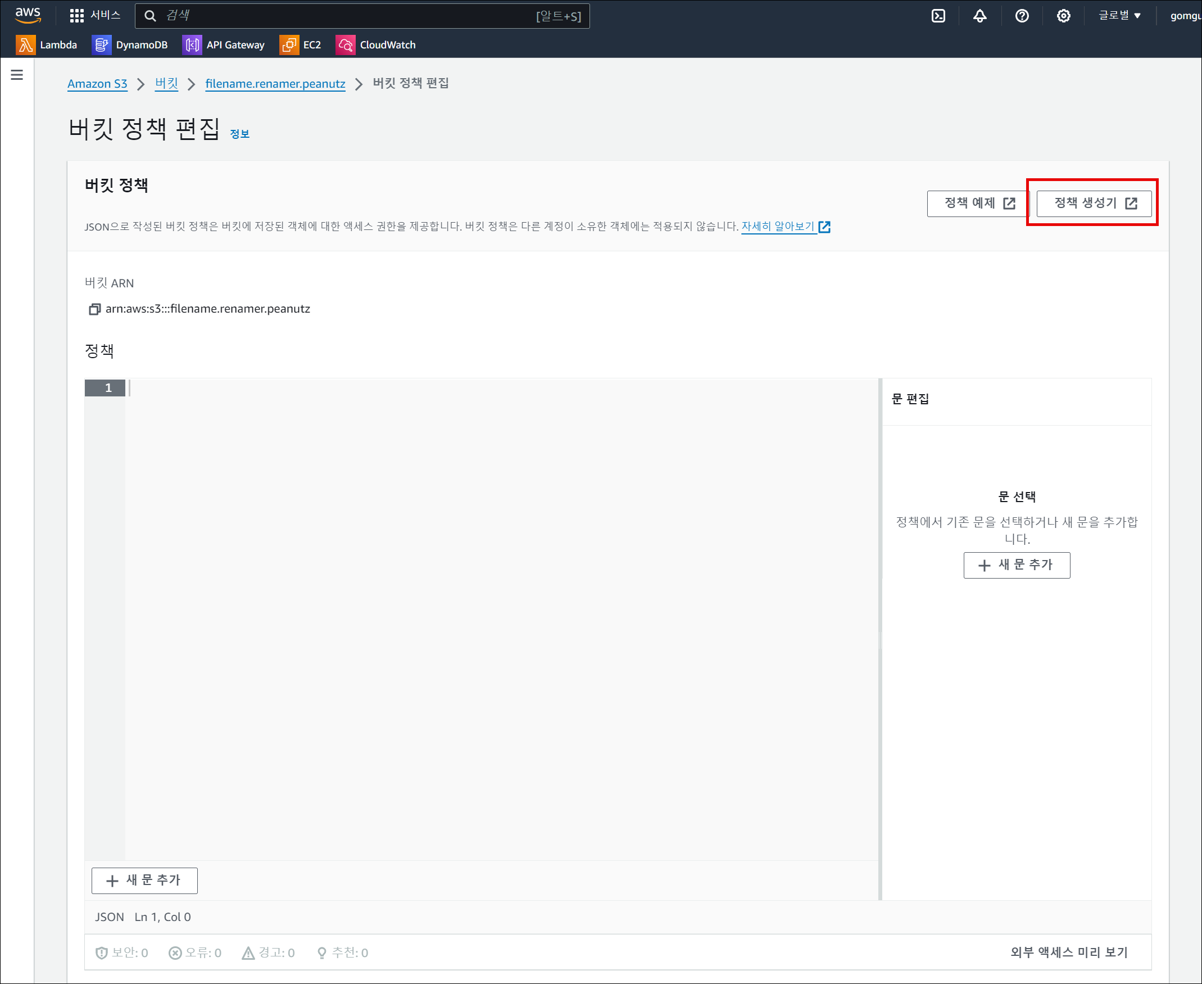Open the settings gear icon

[x=1063, y=16]
